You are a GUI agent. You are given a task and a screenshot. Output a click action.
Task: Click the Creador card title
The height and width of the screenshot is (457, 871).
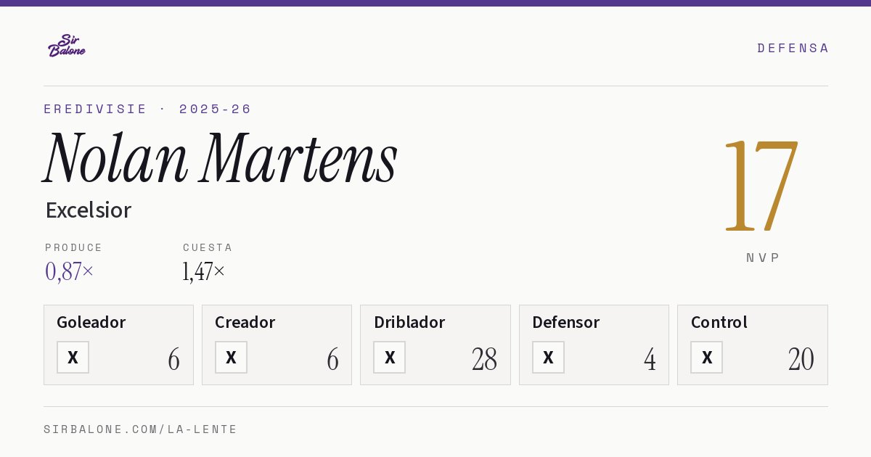(245, 322)
